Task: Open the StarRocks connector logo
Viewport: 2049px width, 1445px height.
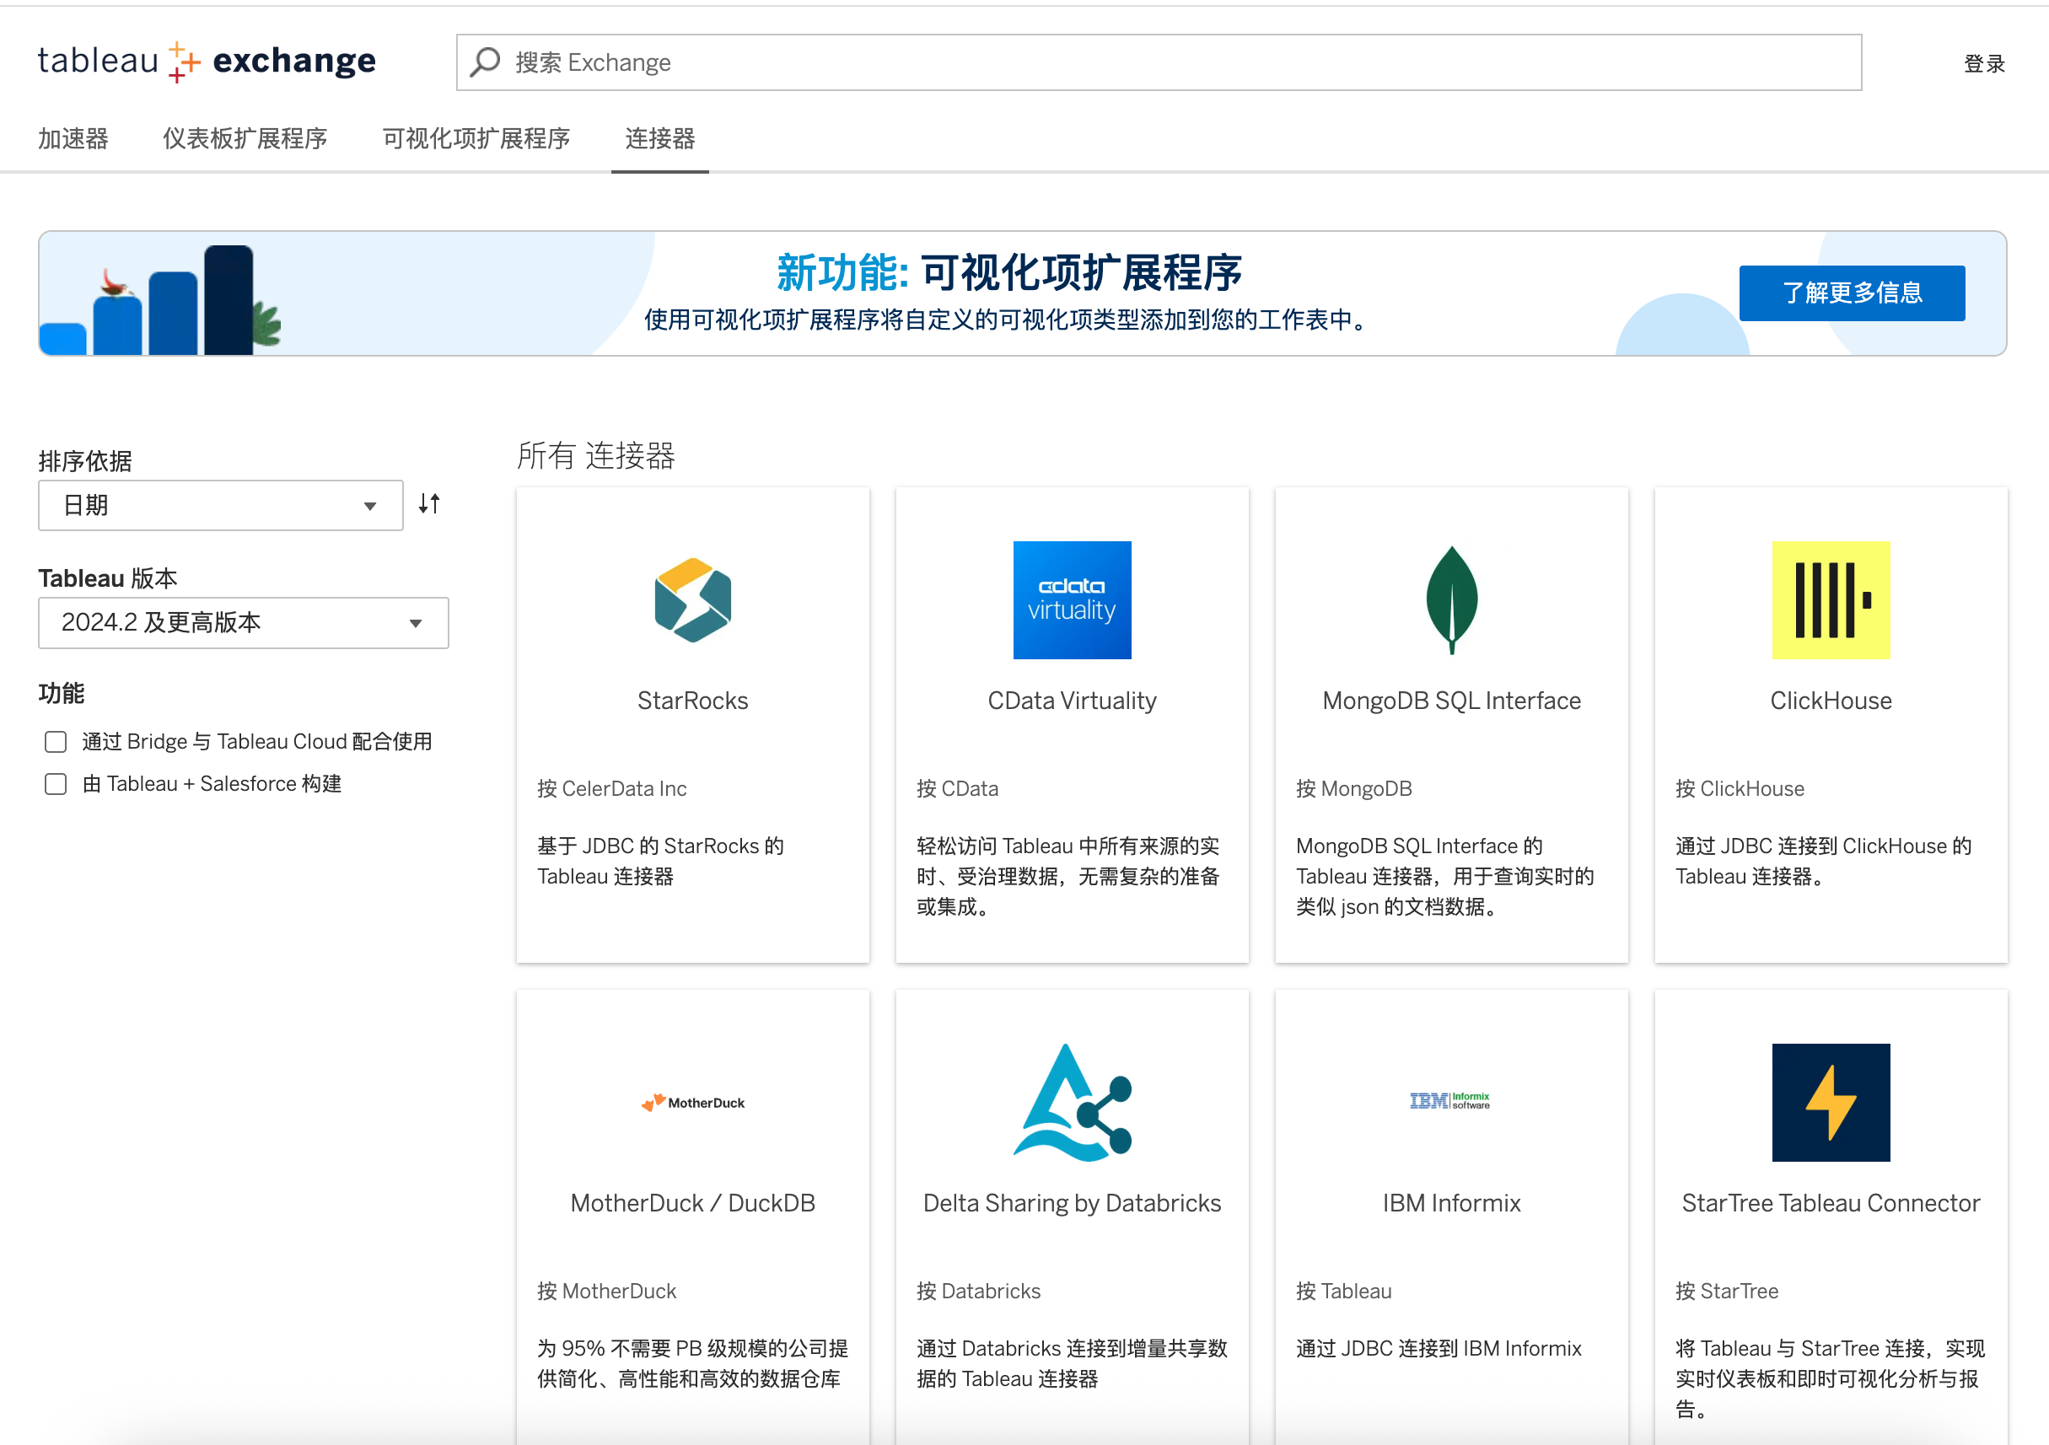Action: coord(692,599)
